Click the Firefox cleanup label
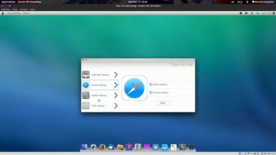Screen dimensions: 276x155 [160, 84]
